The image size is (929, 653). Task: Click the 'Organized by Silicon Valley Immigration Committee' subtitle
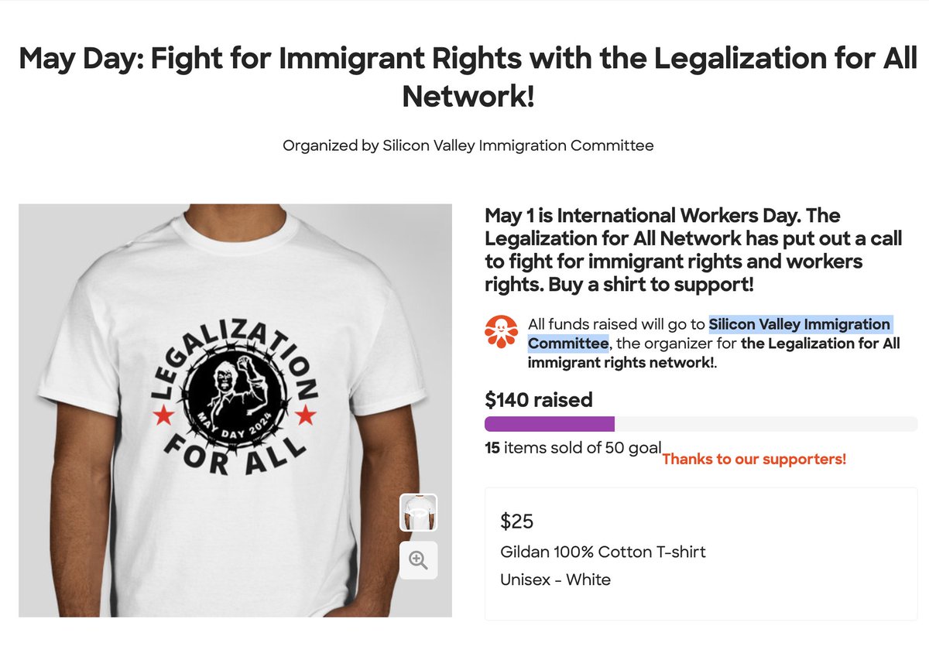point(468,145)
